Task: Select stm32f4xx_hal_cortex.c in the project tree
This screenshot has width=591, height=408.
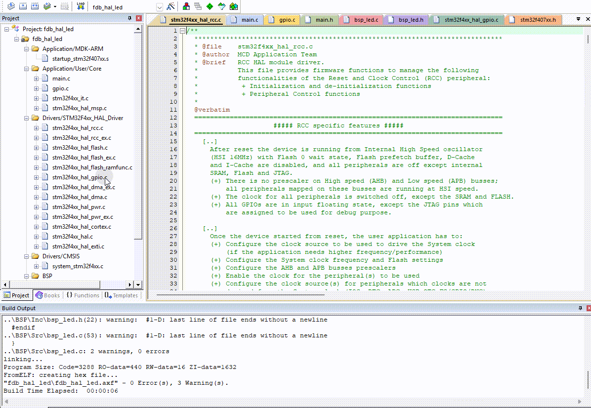Action: pyautogui.click(x=82, y=227)
